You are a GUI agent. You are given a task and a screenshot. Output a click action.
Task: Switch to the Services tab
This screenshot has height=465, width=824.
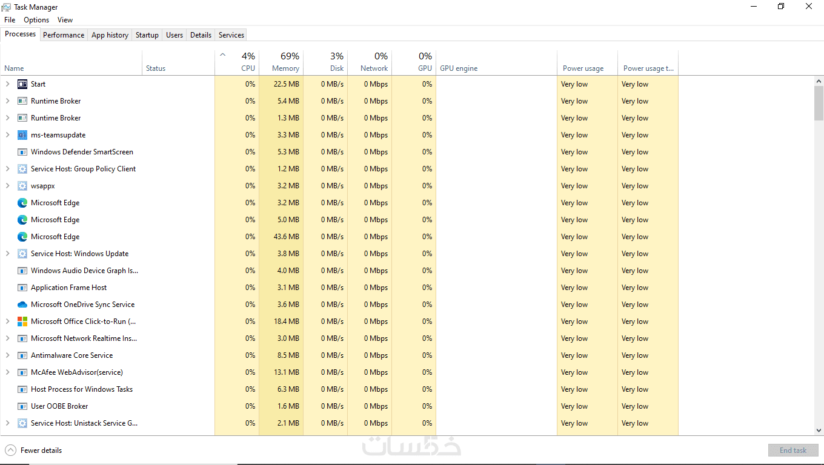(x=231, y=35)
